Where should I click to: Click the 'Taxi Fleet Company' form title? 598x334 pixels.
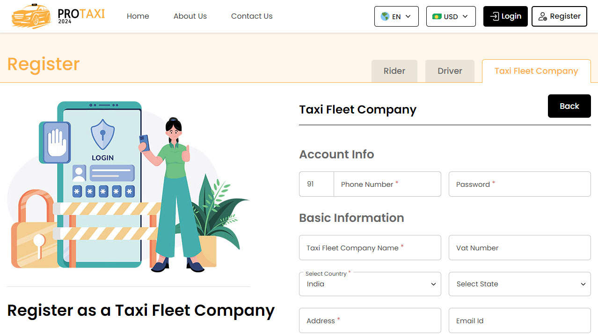pos(357,109)
